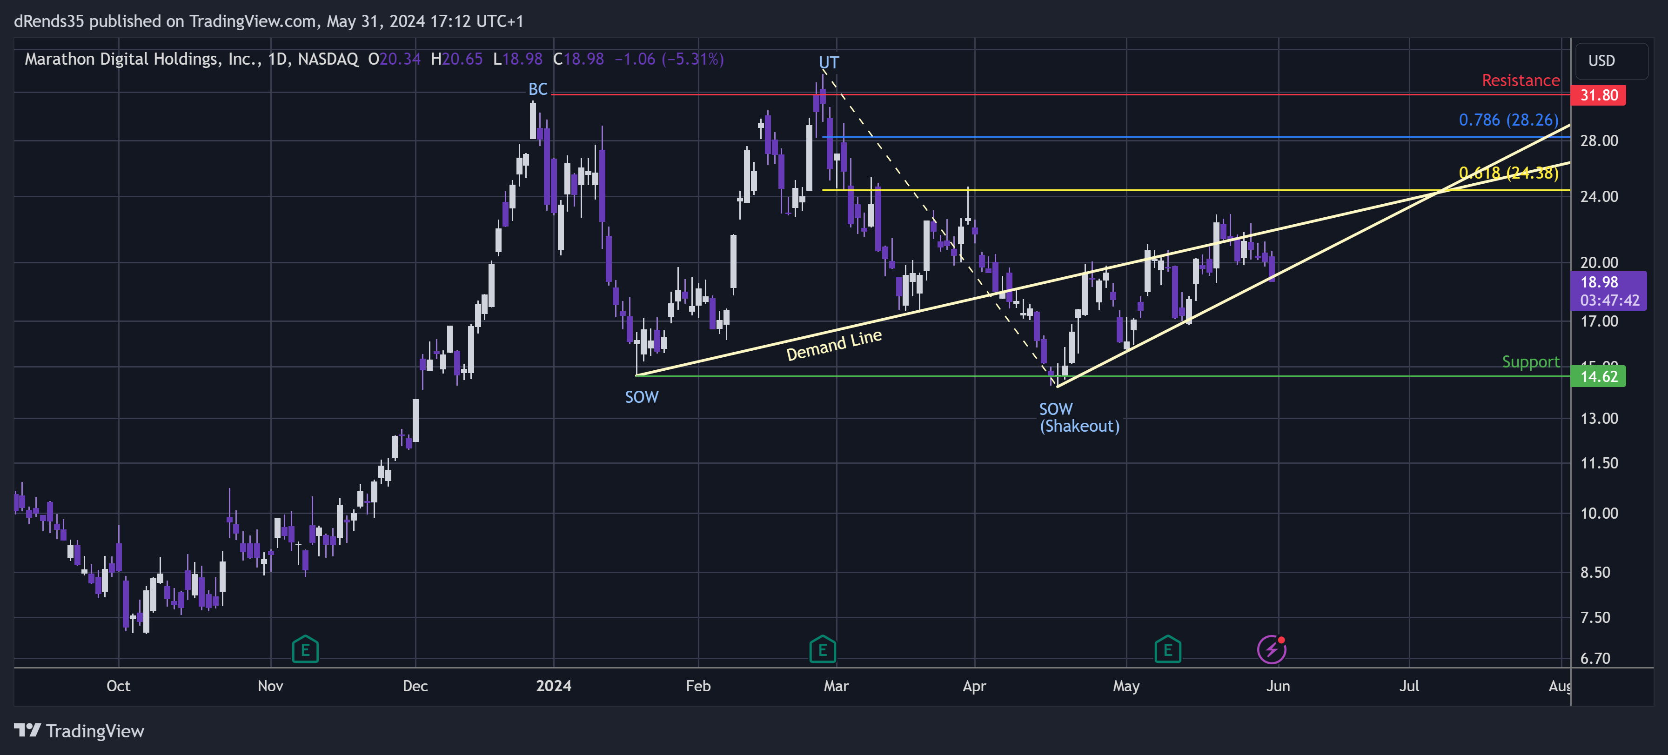
Task: Click the 0.618 (24.38) Fibonacci label
Action: (1508, 173)
